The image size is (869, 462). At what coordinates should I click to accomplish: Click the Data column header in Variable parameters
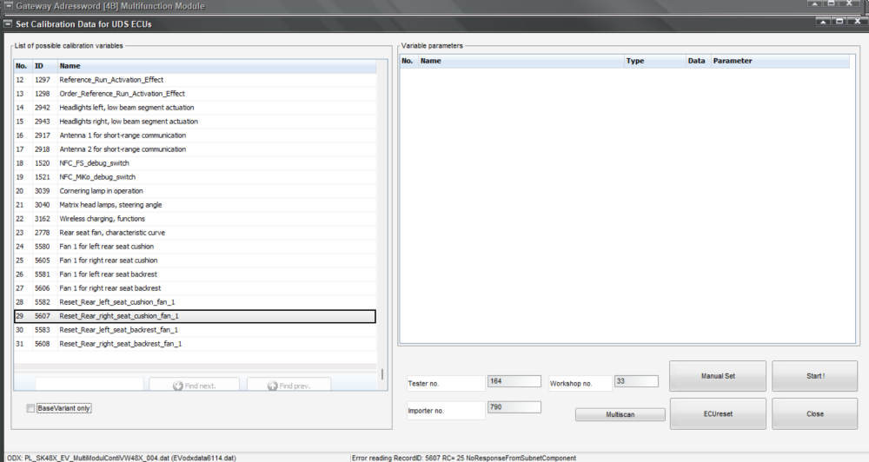(x=698, y=61)
